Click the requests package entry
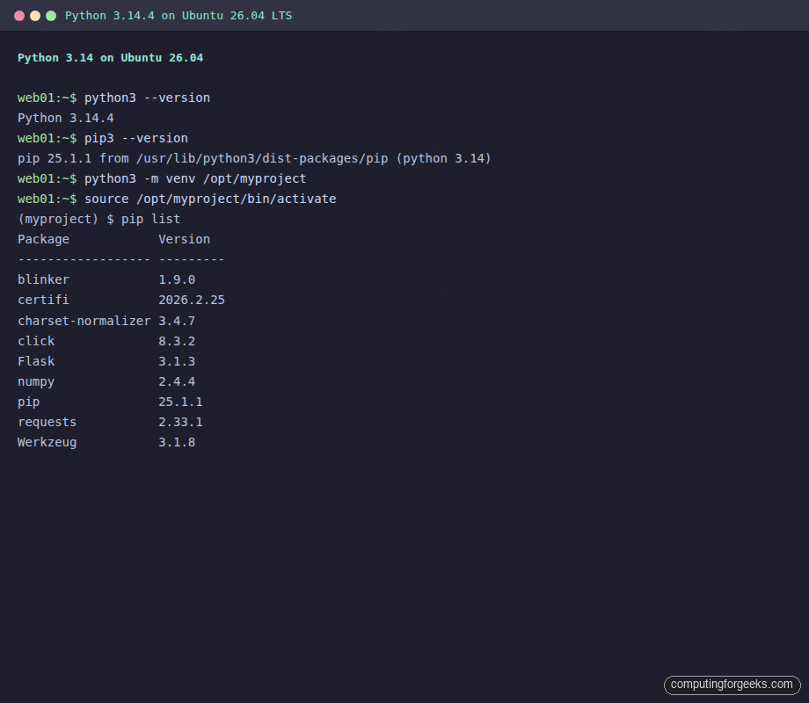This screenshot has width=809, height=703. [47, 422]
